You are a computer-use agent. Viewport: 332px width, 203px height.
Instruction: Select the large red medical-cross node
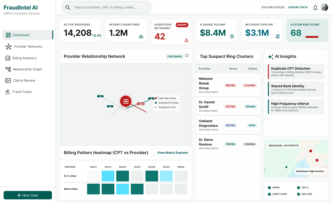[126, 101]
